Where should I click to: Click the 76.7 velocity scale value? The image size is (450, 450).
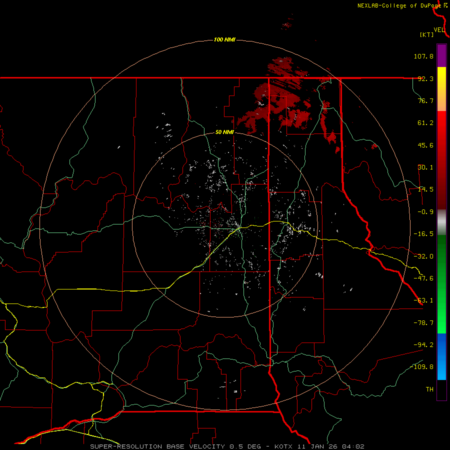(425, 100)
